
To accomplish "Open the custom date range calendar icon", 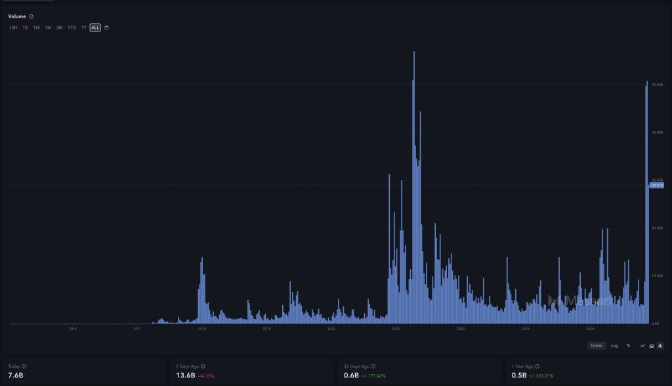I will tap(106, 28).
